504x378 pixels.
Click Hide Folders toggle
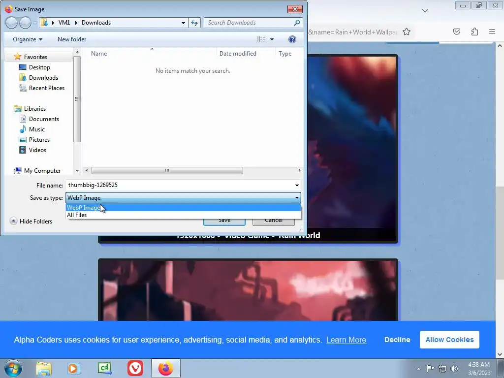(31, 221)
